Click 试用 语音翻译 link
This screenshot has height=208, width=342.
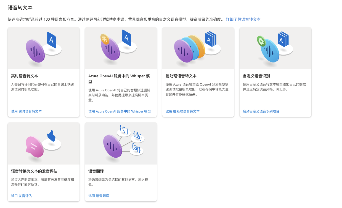pos(99,196)
